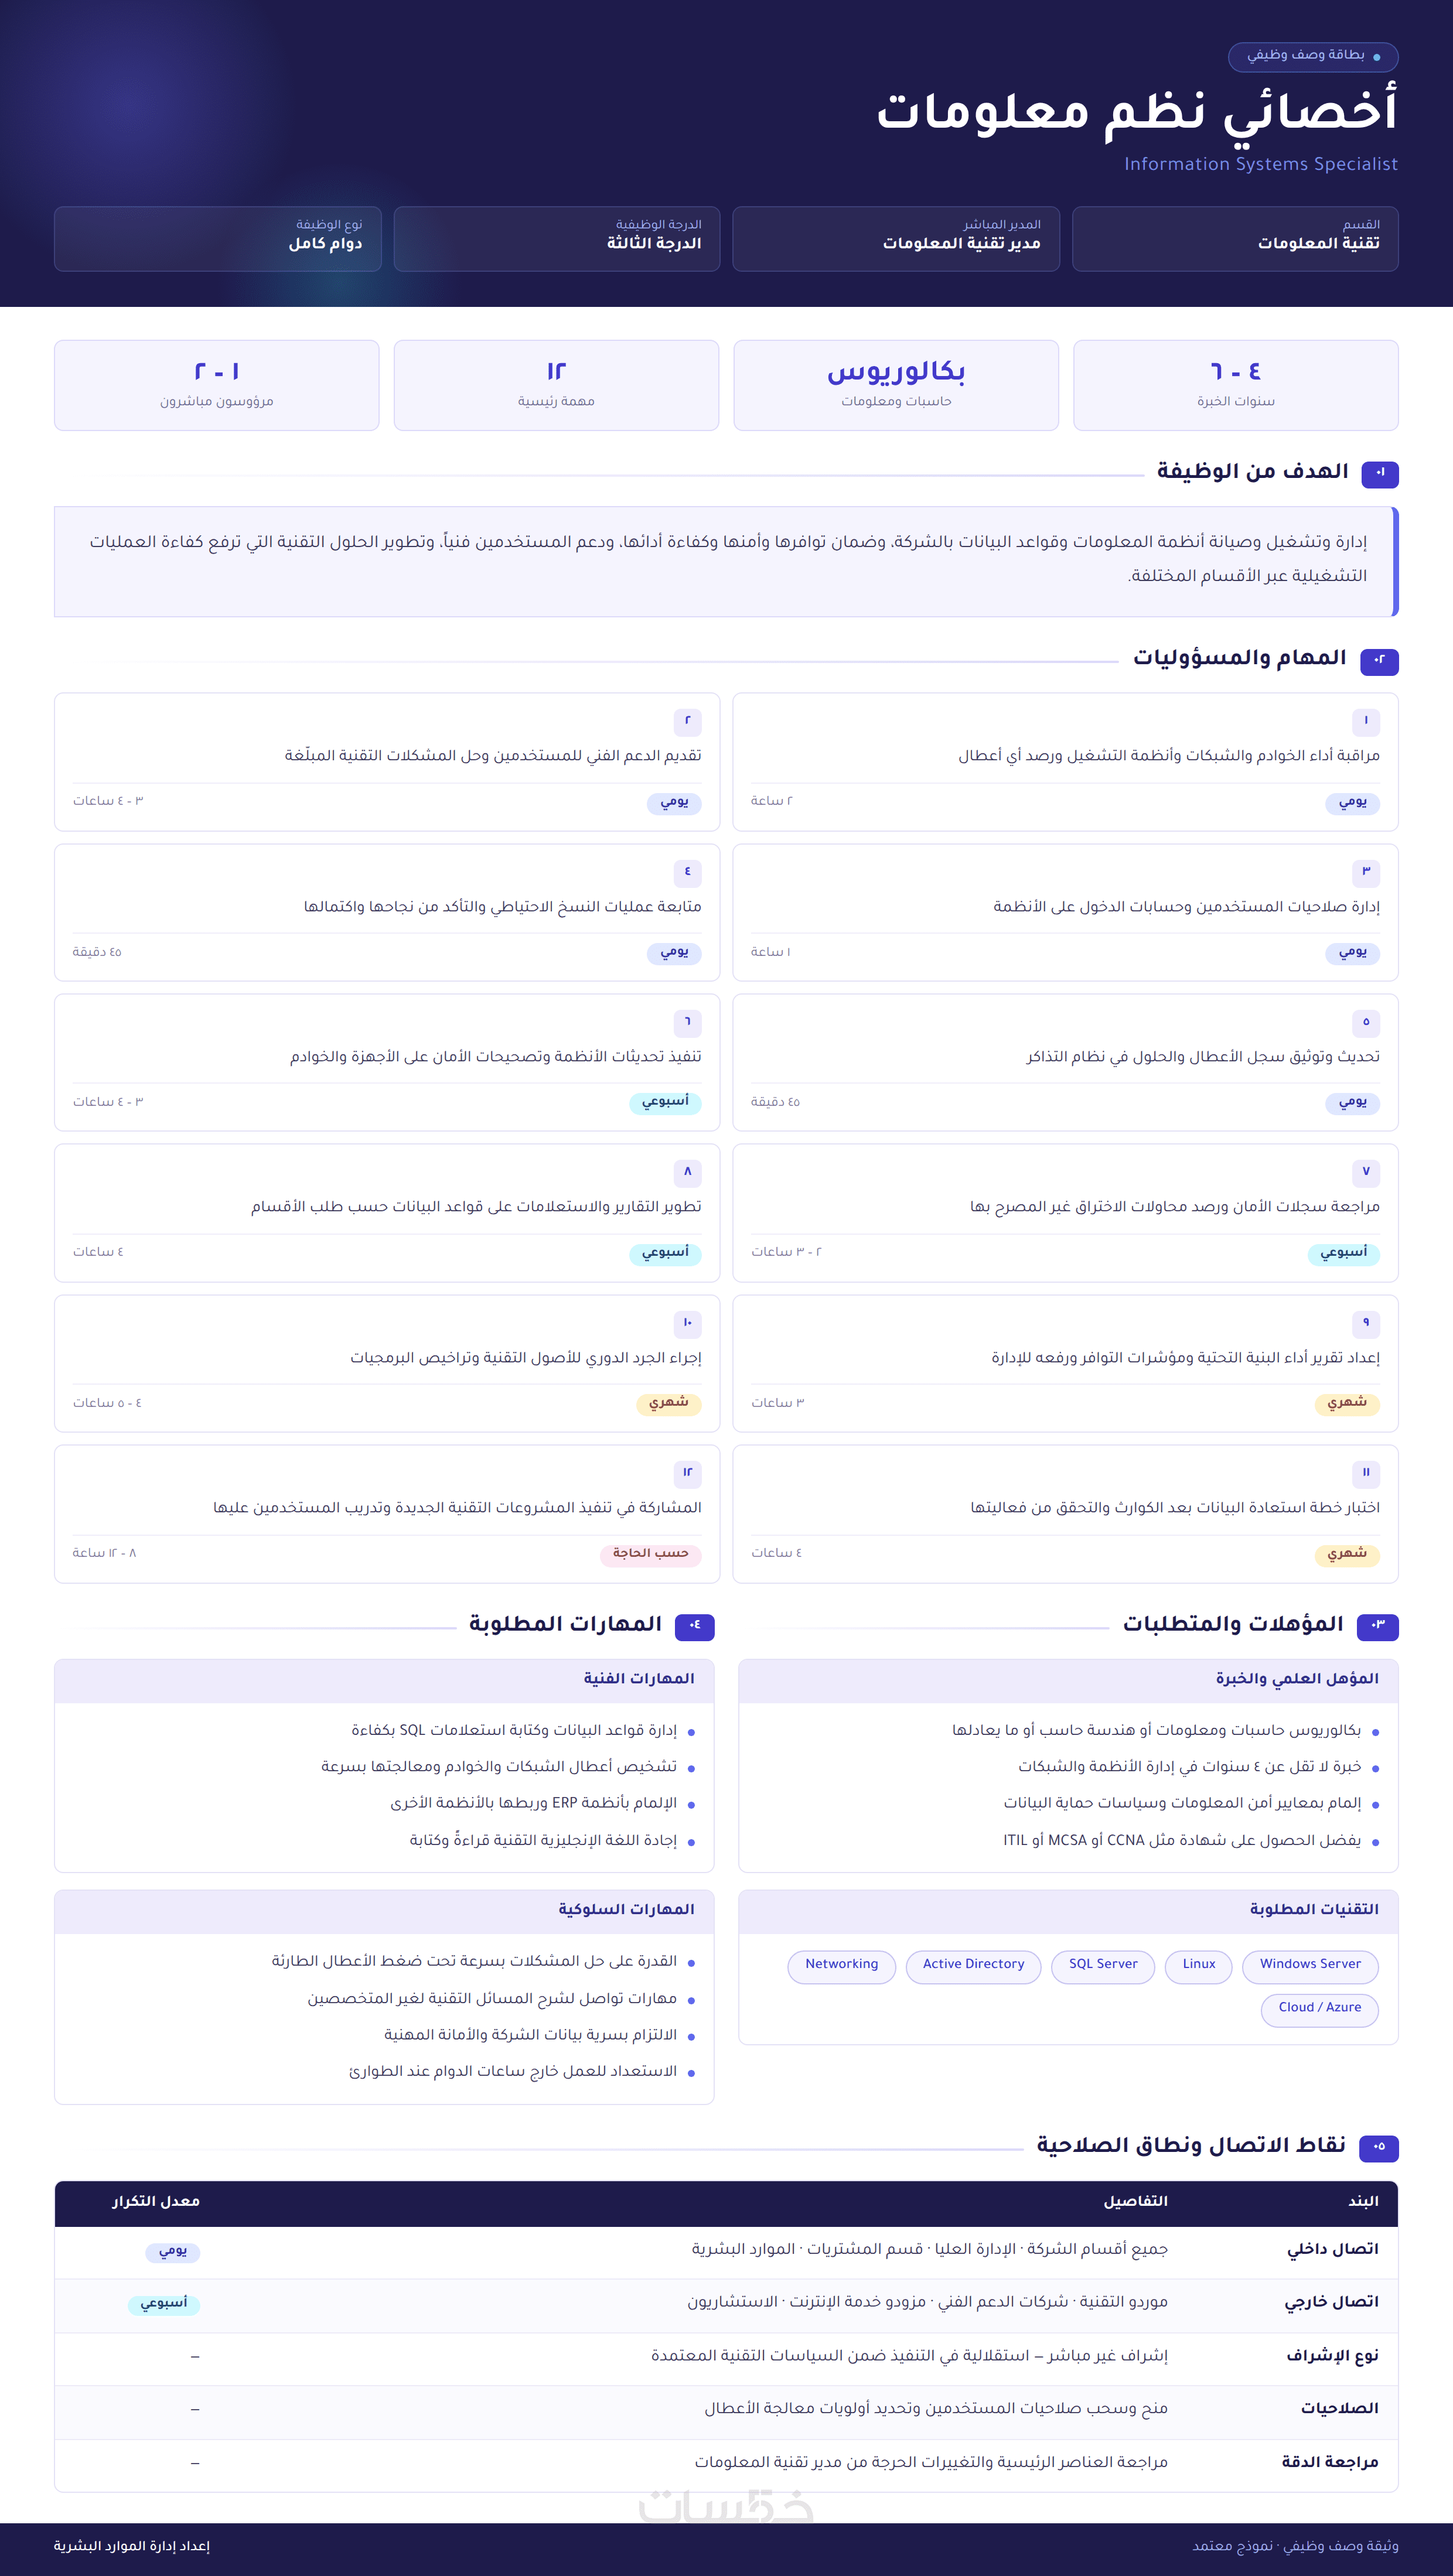Click section badge 04 beside المهارات المطلوبة

[x=694, y=1625]
